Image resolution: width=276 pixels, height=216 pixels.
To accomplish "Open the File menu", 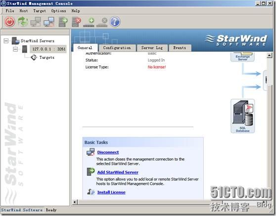I will 10,11.
